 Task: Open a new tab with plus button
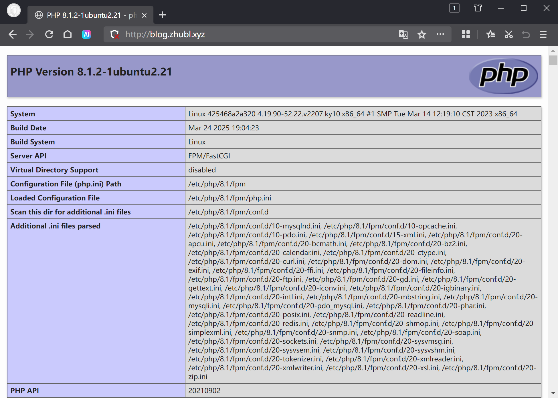coord(163,15)
